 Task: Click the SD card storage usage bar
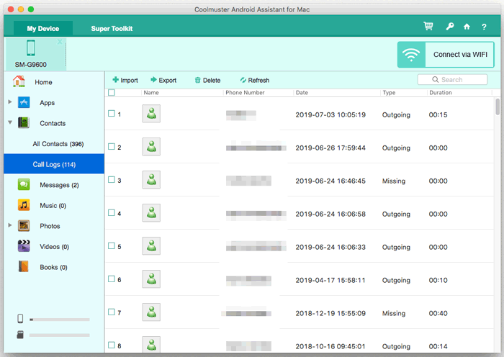click(60, 335)
